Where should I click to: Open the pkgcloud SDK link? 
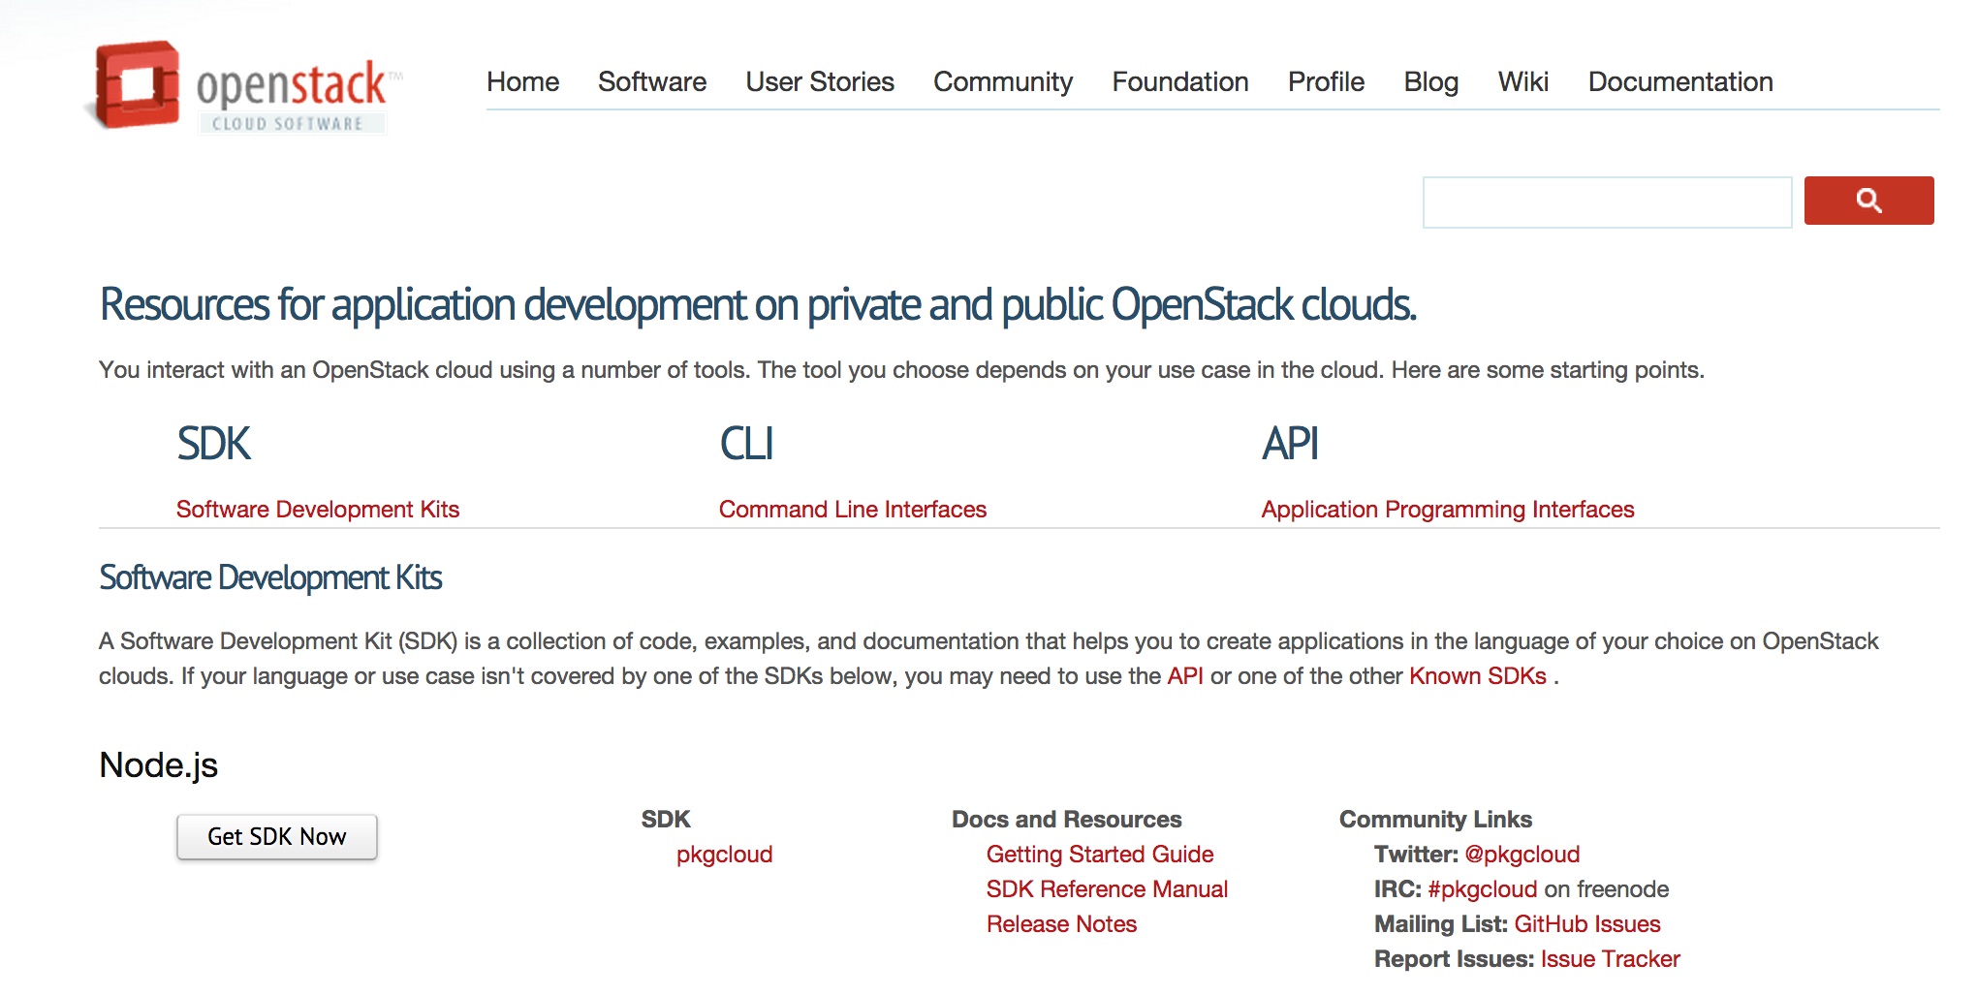point(724,855)
